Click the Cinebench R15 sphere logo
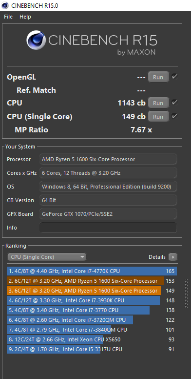 pyautogui.click(x=36, y=40)
